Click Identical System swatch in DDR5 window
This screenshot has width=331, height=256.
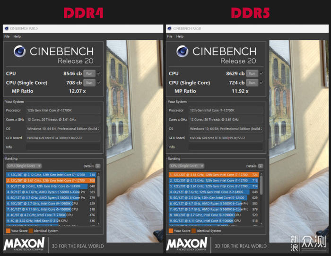(x=193, y=230)
